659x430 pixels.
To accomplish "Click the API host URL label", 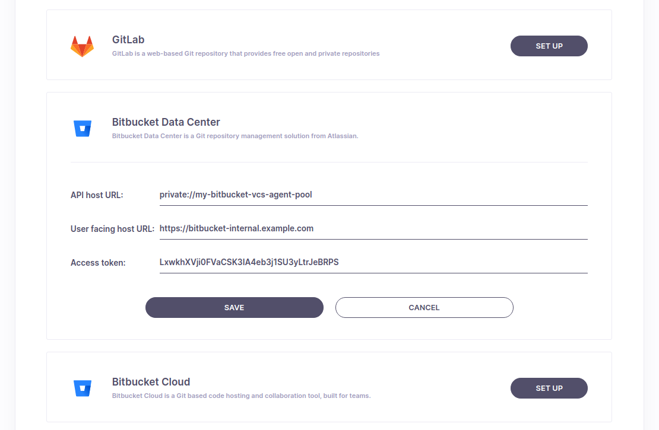I will coord(97,195).
